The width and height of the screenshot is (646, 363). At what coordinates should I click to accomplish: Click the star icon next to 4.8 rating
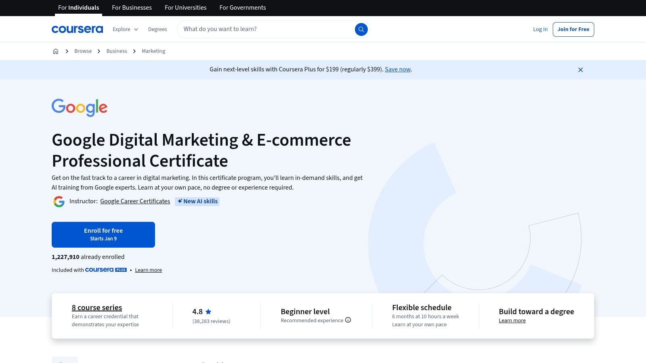pyautogui.click(x=208, y=311)
